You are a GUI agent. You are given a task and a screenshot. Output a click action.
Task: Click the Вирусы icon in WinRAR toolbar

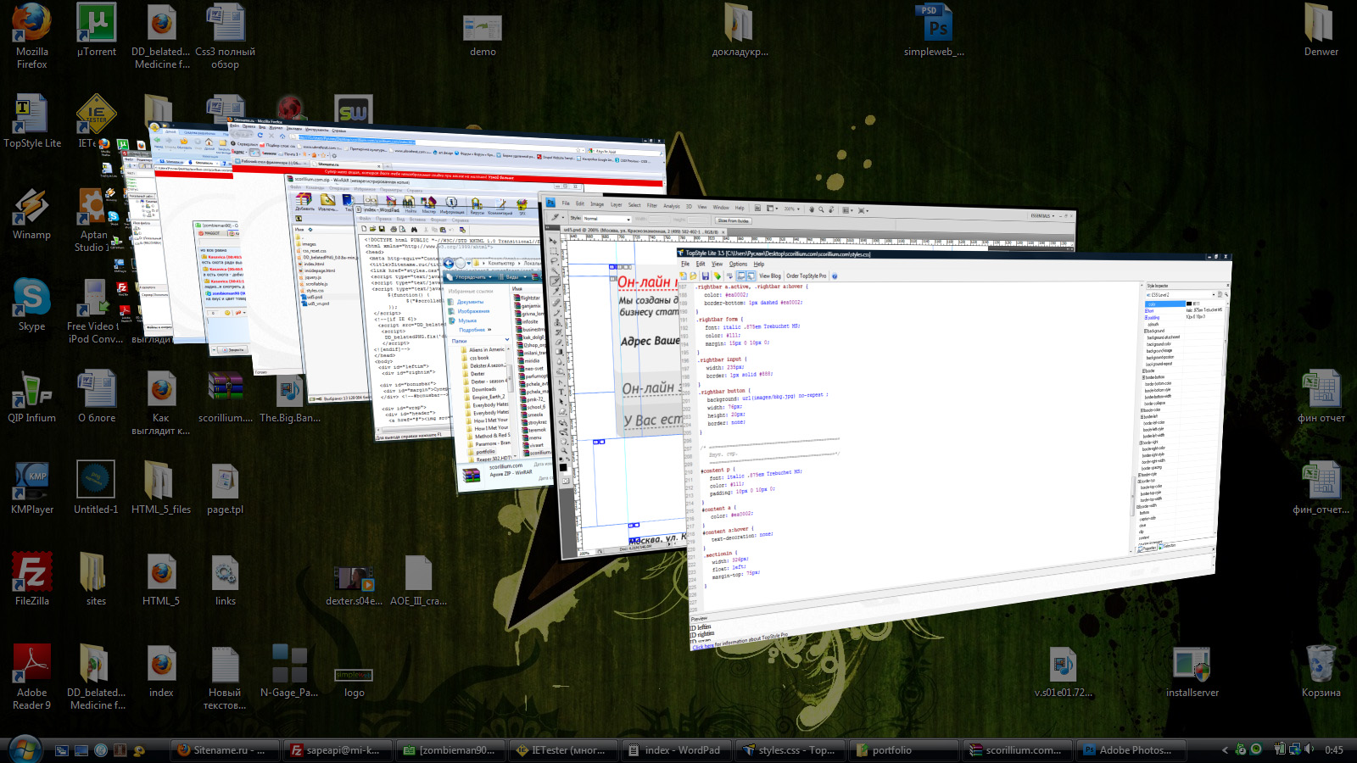point(477,206)
